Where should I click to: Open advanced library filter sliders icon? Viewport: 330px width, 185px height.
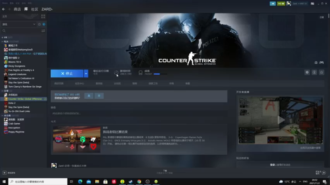coord(43,31)
